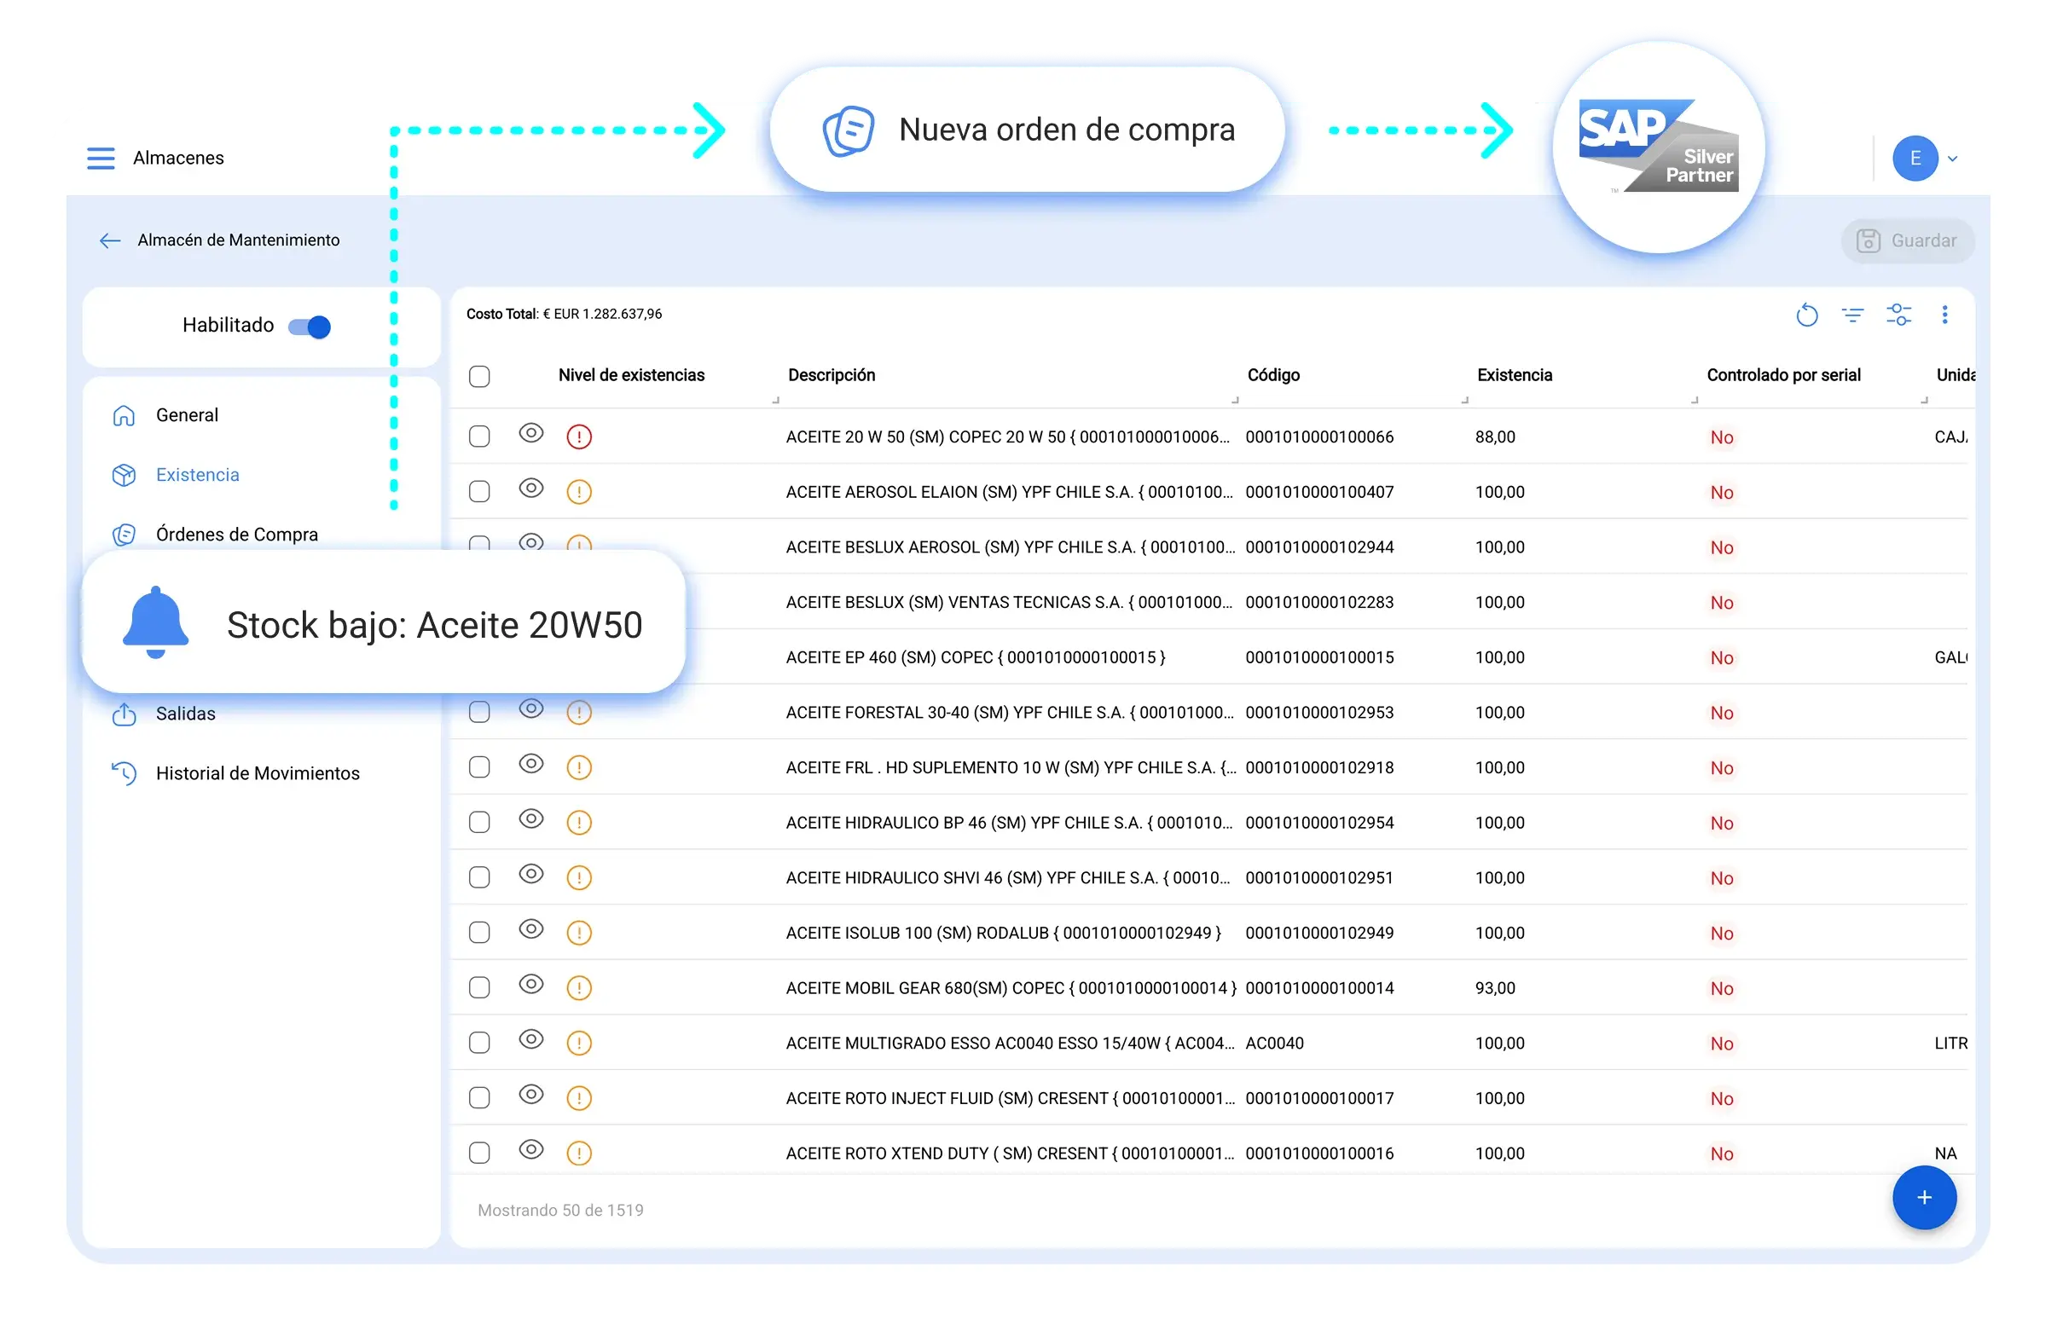Screen dimensions: 2057x1330
Task: Click existencia value 88,00
Action: (1495, 437)
